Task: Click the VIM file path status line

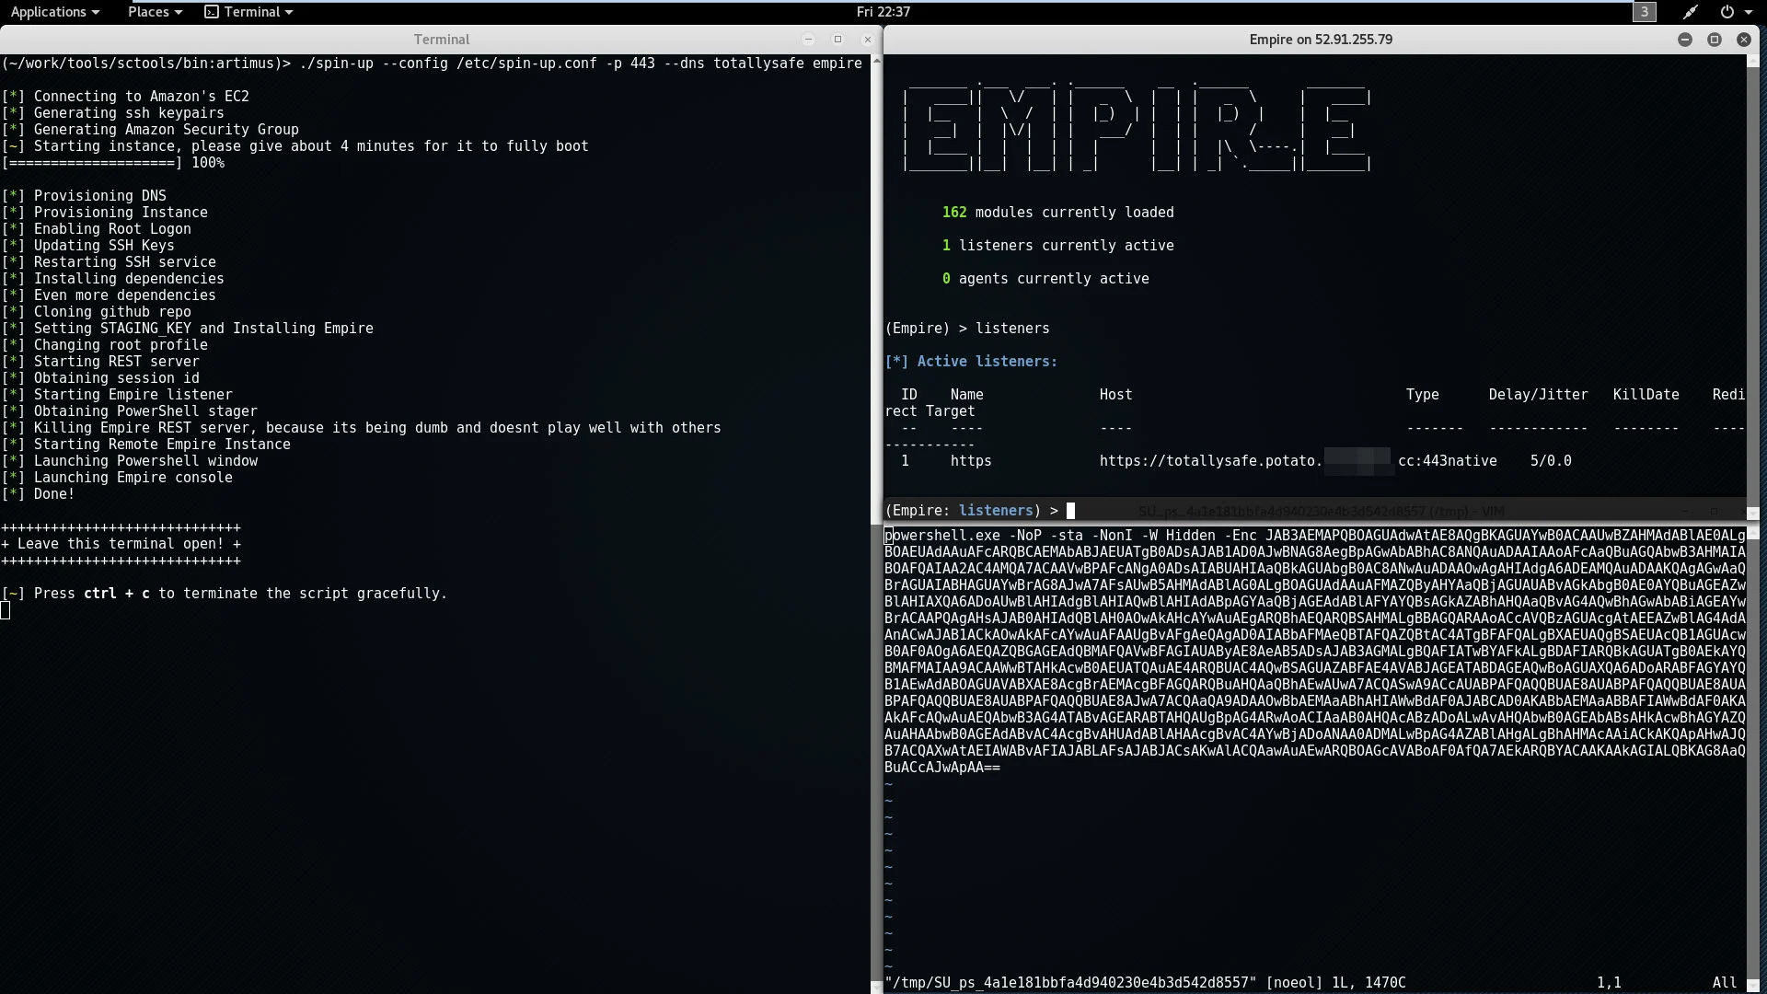Action: click(x=1145, y=983)
